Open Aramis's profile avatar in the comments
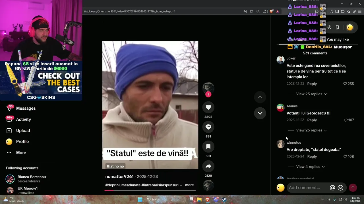 pos(280,108)
